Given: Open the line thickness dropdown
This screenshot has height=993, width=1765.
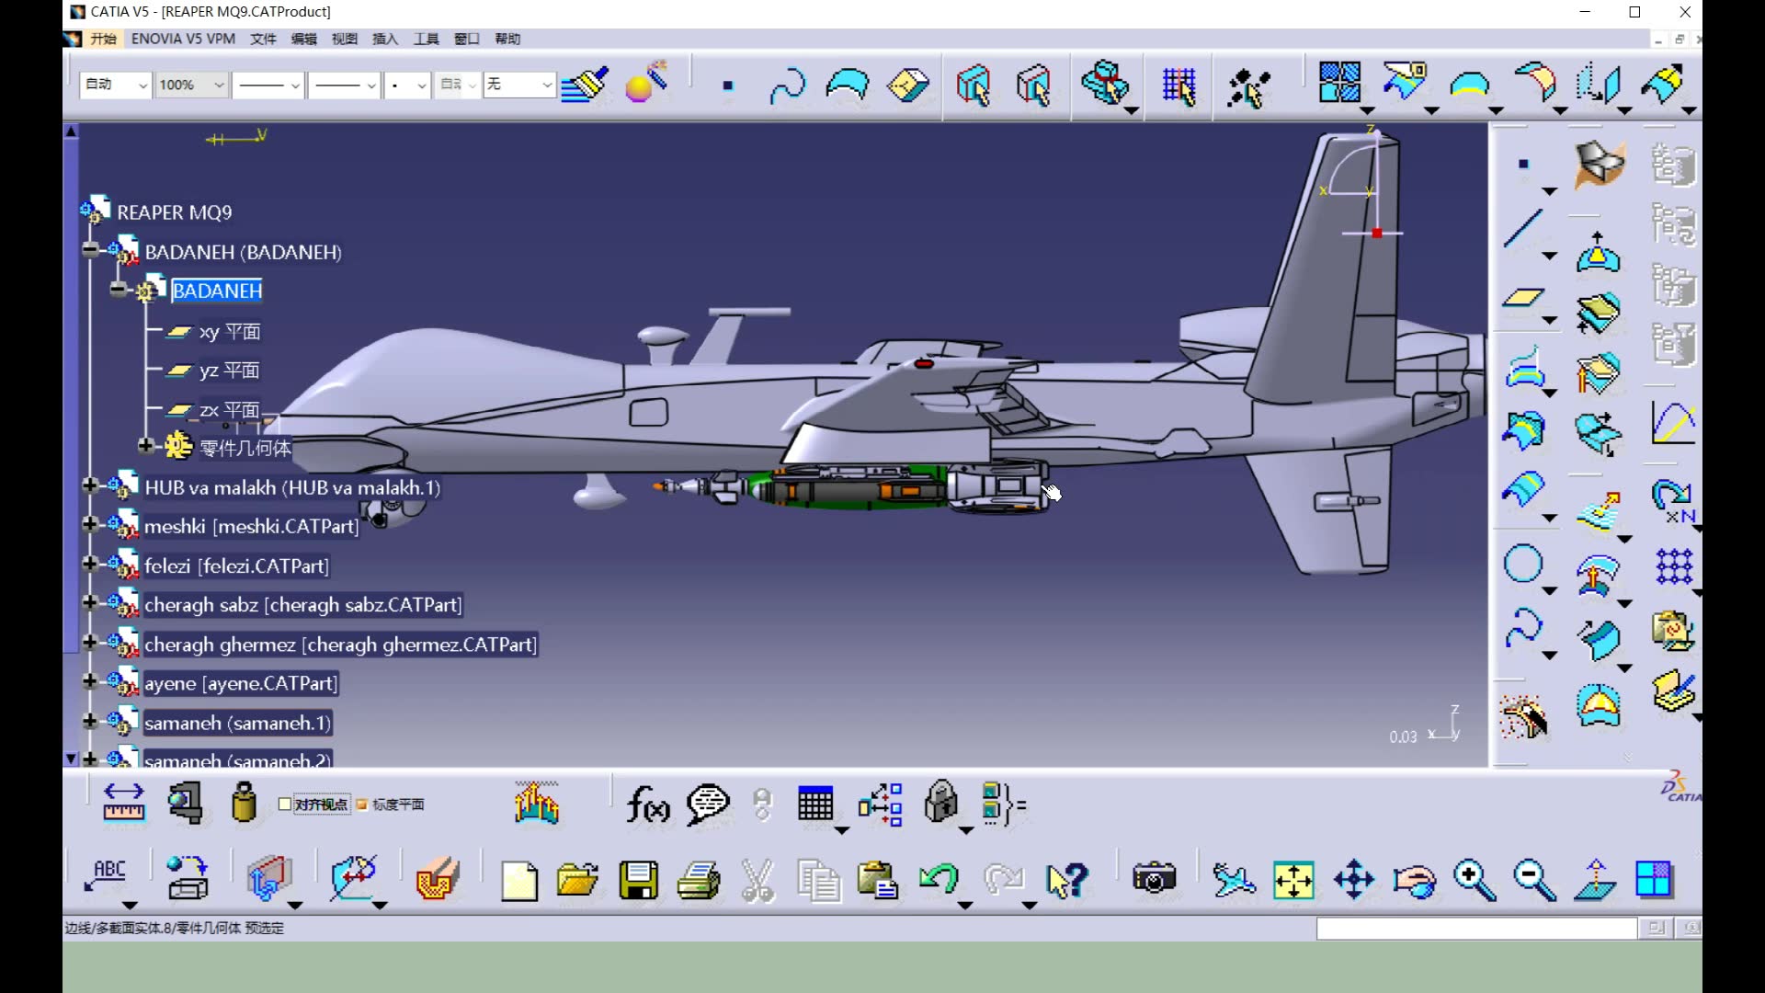Looking at the screenshot, I should [x=267, y=85].
